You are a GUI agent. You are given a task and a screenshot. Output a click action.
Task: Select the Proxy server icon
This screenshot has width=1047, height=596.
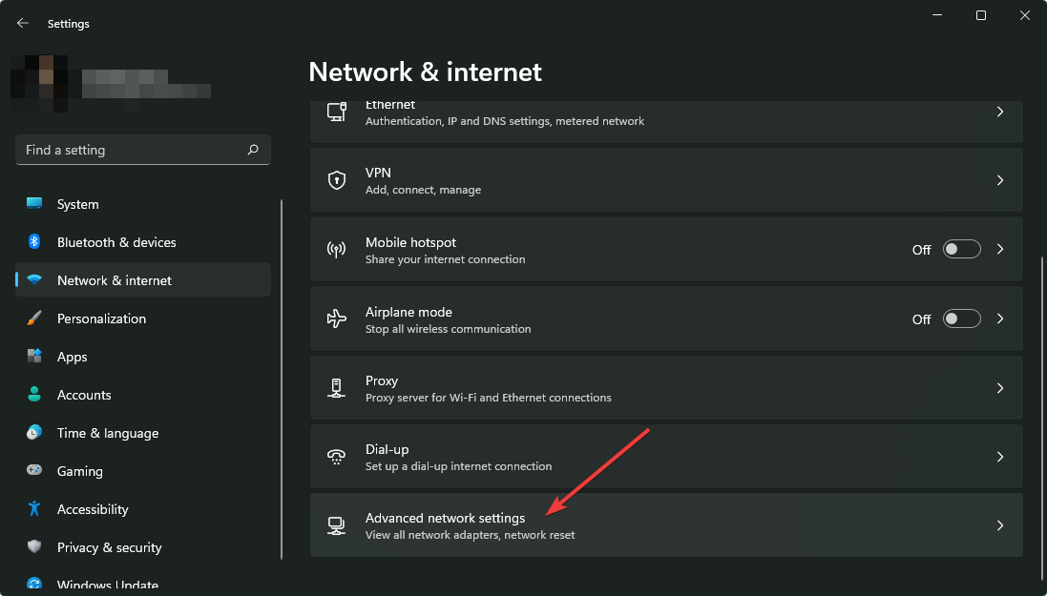[x=336, y=387]
